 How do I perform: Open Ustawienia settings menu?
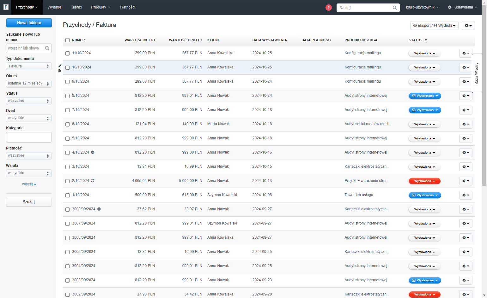click(462, 7)
